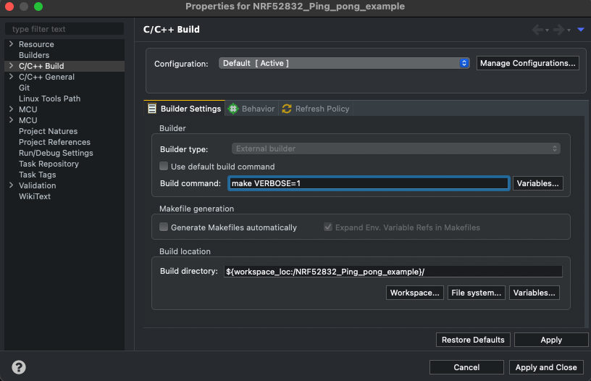Expand the Validation tree node
The height and width of the screenshot is (381, 591).
pos(12,185)
